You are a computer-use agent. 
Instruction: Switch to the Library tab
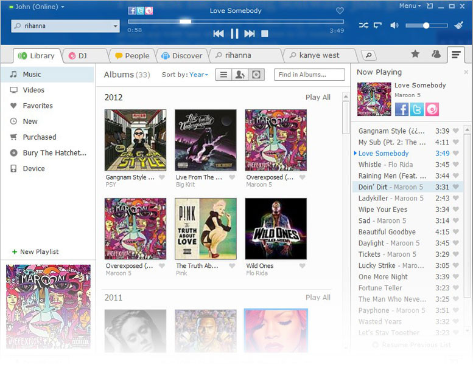37,56
